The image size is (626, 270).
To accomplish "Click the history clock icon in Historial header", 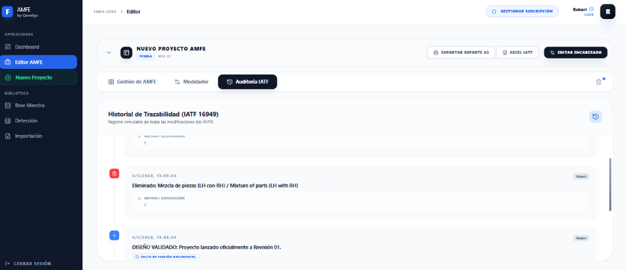I will click(x=595, y=117).
